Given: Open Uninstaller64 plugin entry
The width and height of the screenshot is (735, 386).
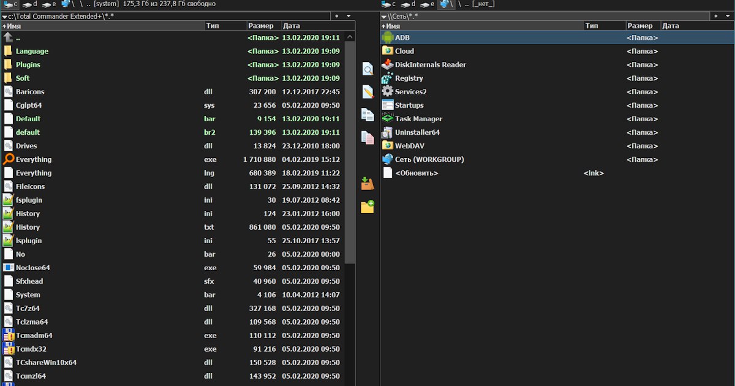Looking at the screenshot, I should coord(557,132).
